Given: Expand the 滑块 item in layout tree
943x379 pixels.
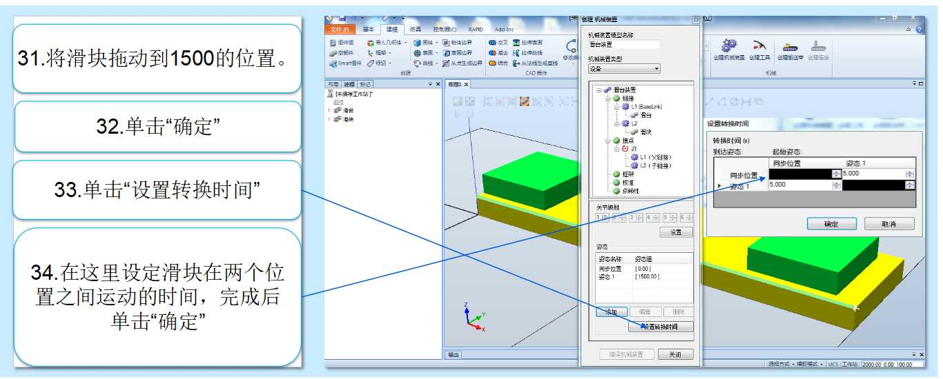Looking at the screenshot, I should pos(329,119).
